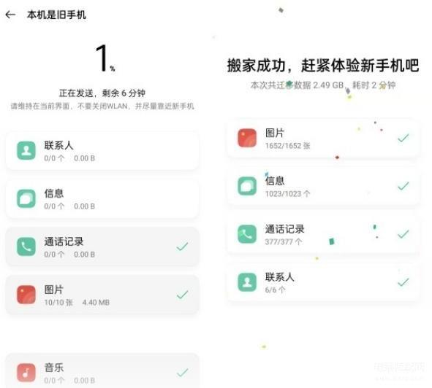
Task: Tap the green contacts icon on the old-phone screen
Action: [26, 151]
